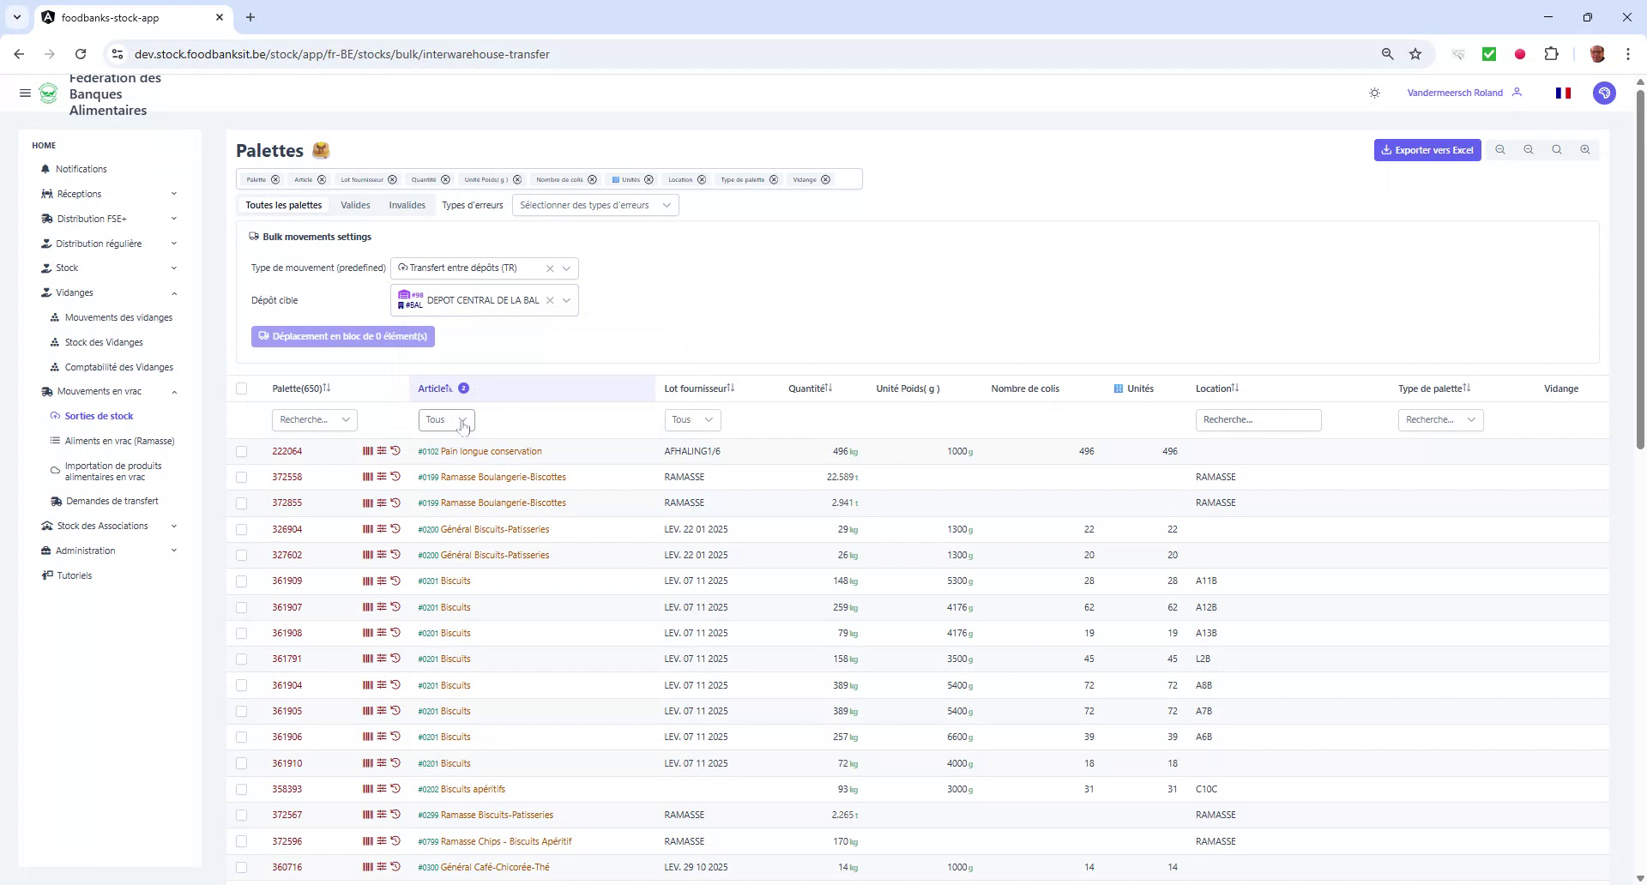Screen dimensions: 1647x885
Task: Clear the Dépôt cible field with its X
Action: (x=550, y=300)
